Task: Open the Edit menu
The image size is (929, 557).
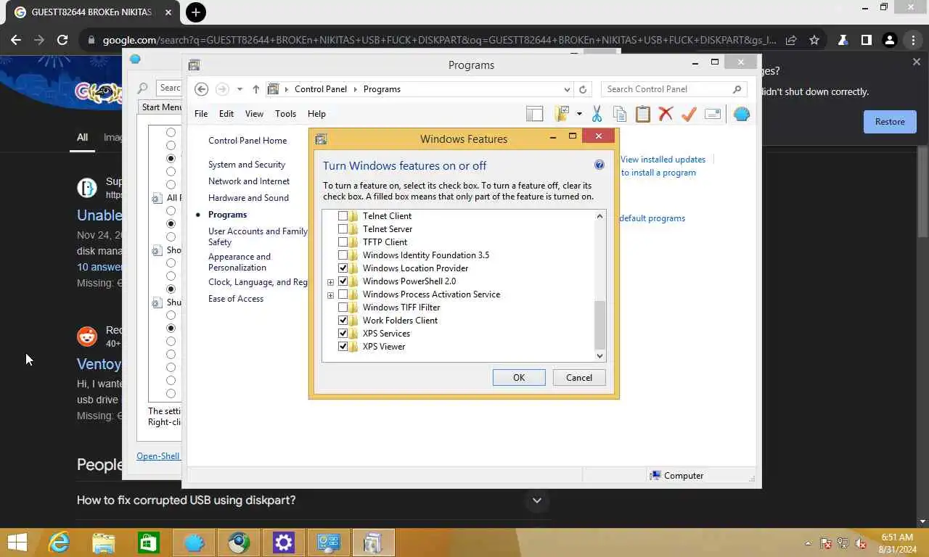Action: [226, 114]
